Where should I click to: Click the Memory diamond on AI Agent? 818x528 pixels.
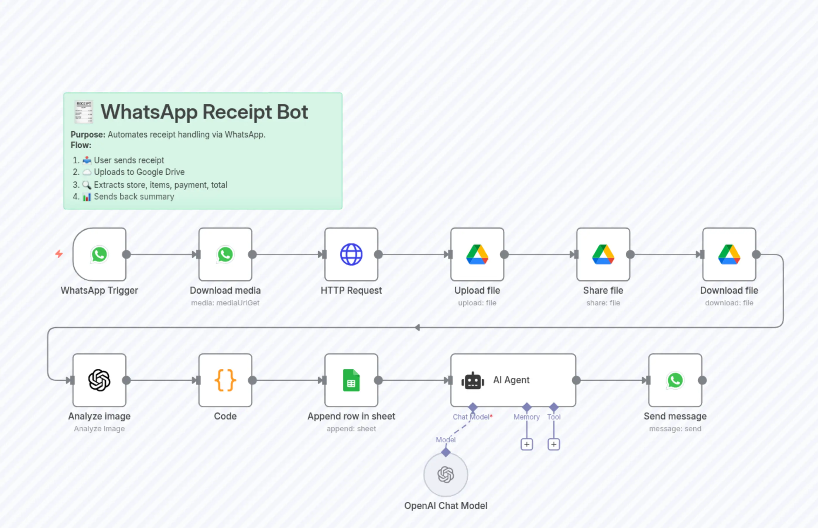pyautogui.click(x=526, y=407)
